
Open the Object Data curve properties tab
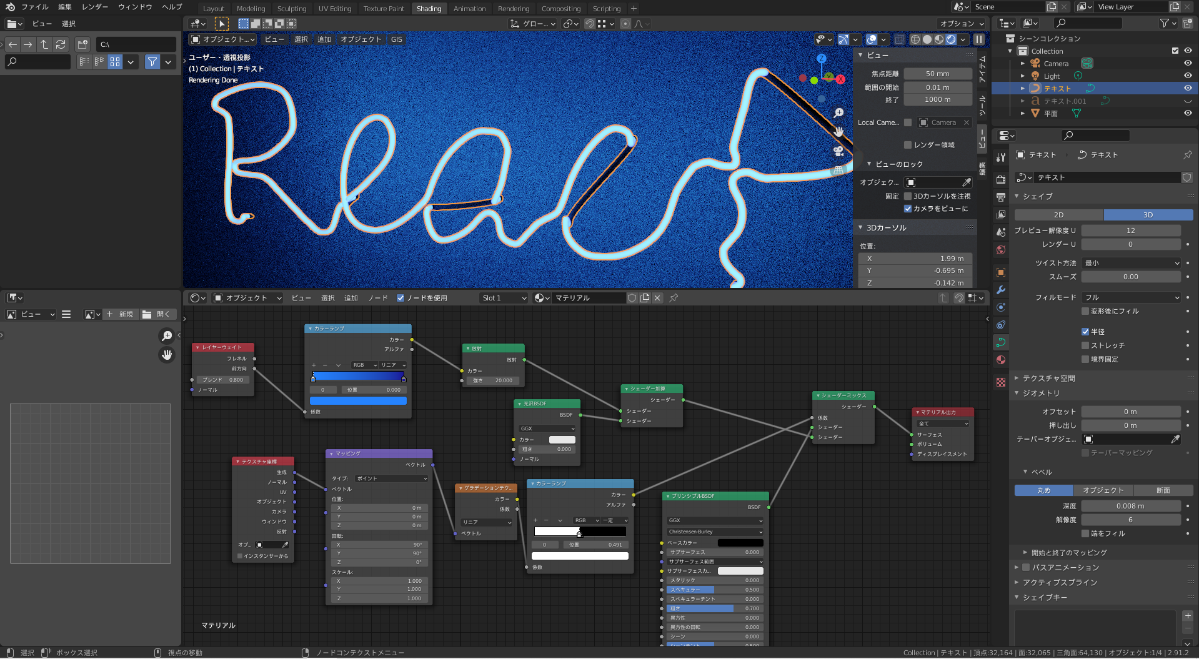coord(1001,342)
